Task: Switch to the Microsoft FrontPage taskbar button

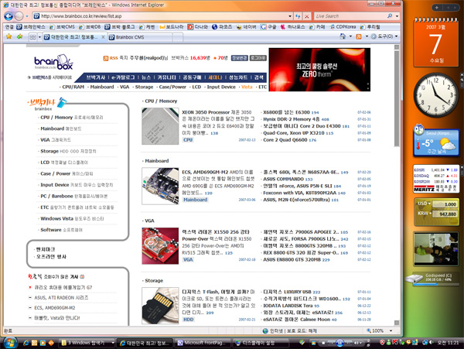Action: point(202,343)
